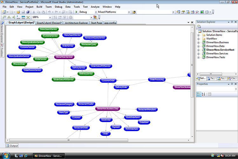
Task: Expand the Workflow folder in the tree
Action: point(198,39)
